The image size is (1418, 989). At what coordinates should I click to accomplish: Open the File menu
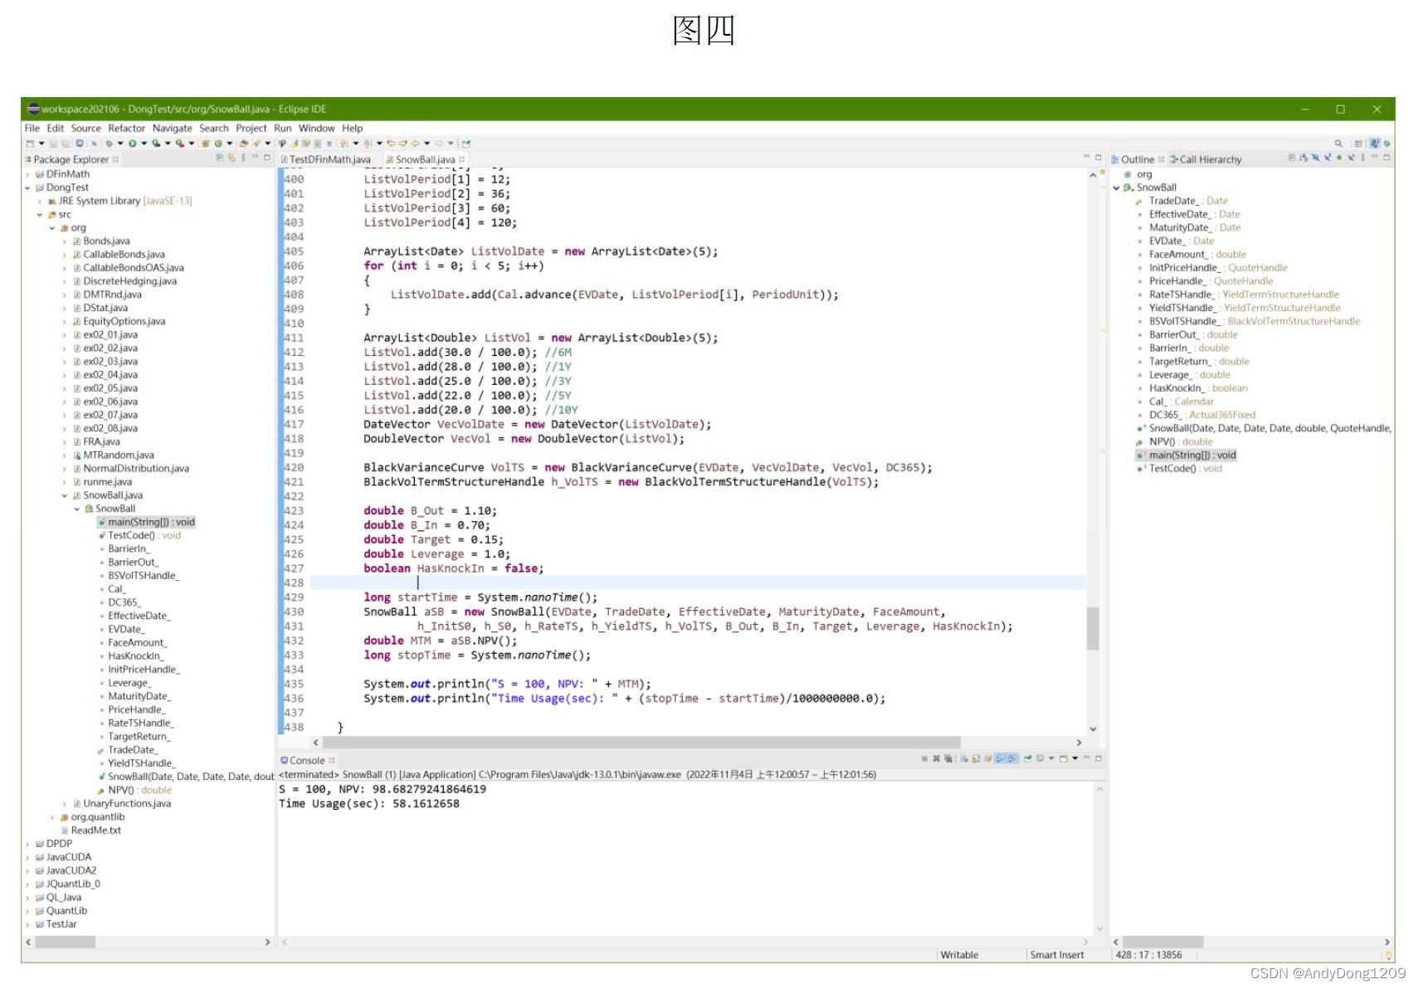[x=32, y=128]
